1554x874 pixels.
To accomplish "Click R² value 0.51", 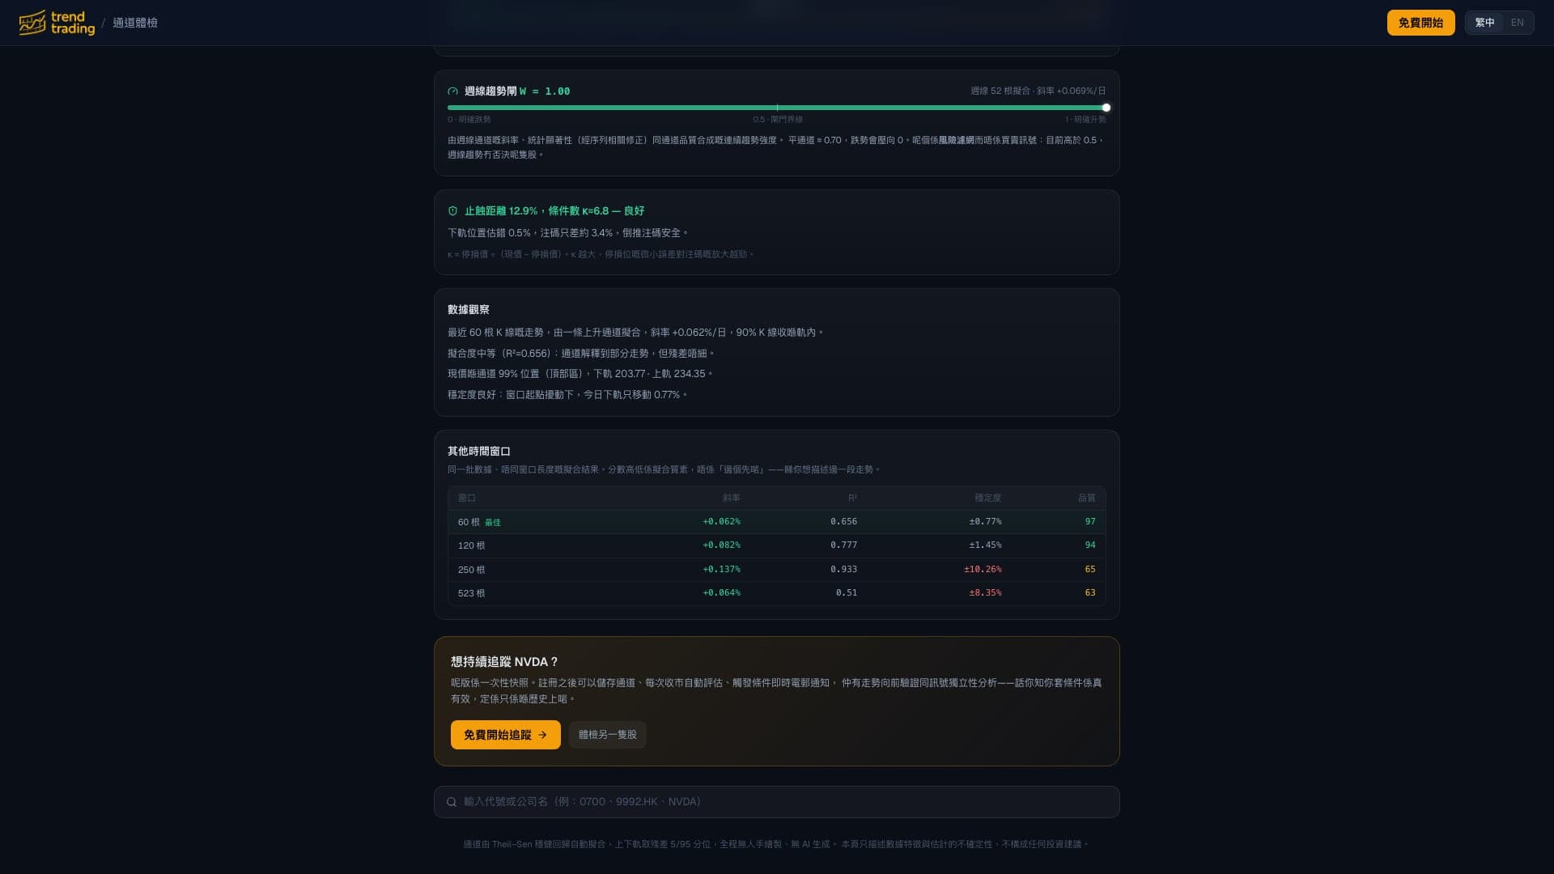I will click(x=847, y=593).
